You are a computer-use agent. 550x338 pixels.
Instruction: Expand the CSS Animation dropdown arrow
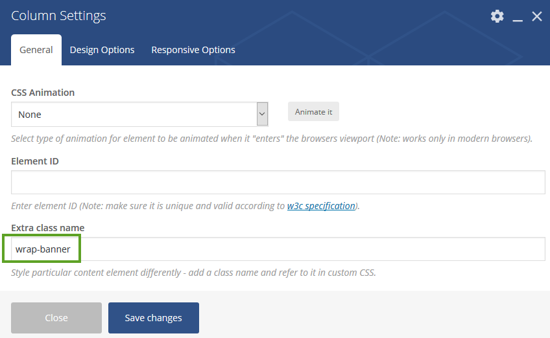[x=262, y=114]
